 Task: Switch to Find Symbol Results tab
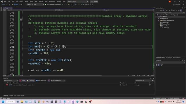[19, 96]
